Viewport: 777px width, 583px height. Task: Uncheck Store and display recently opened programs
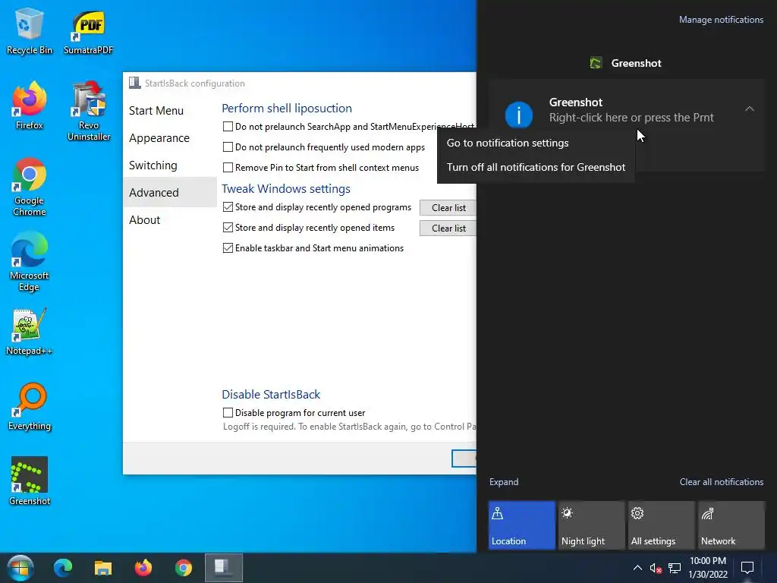pos(228,207)
